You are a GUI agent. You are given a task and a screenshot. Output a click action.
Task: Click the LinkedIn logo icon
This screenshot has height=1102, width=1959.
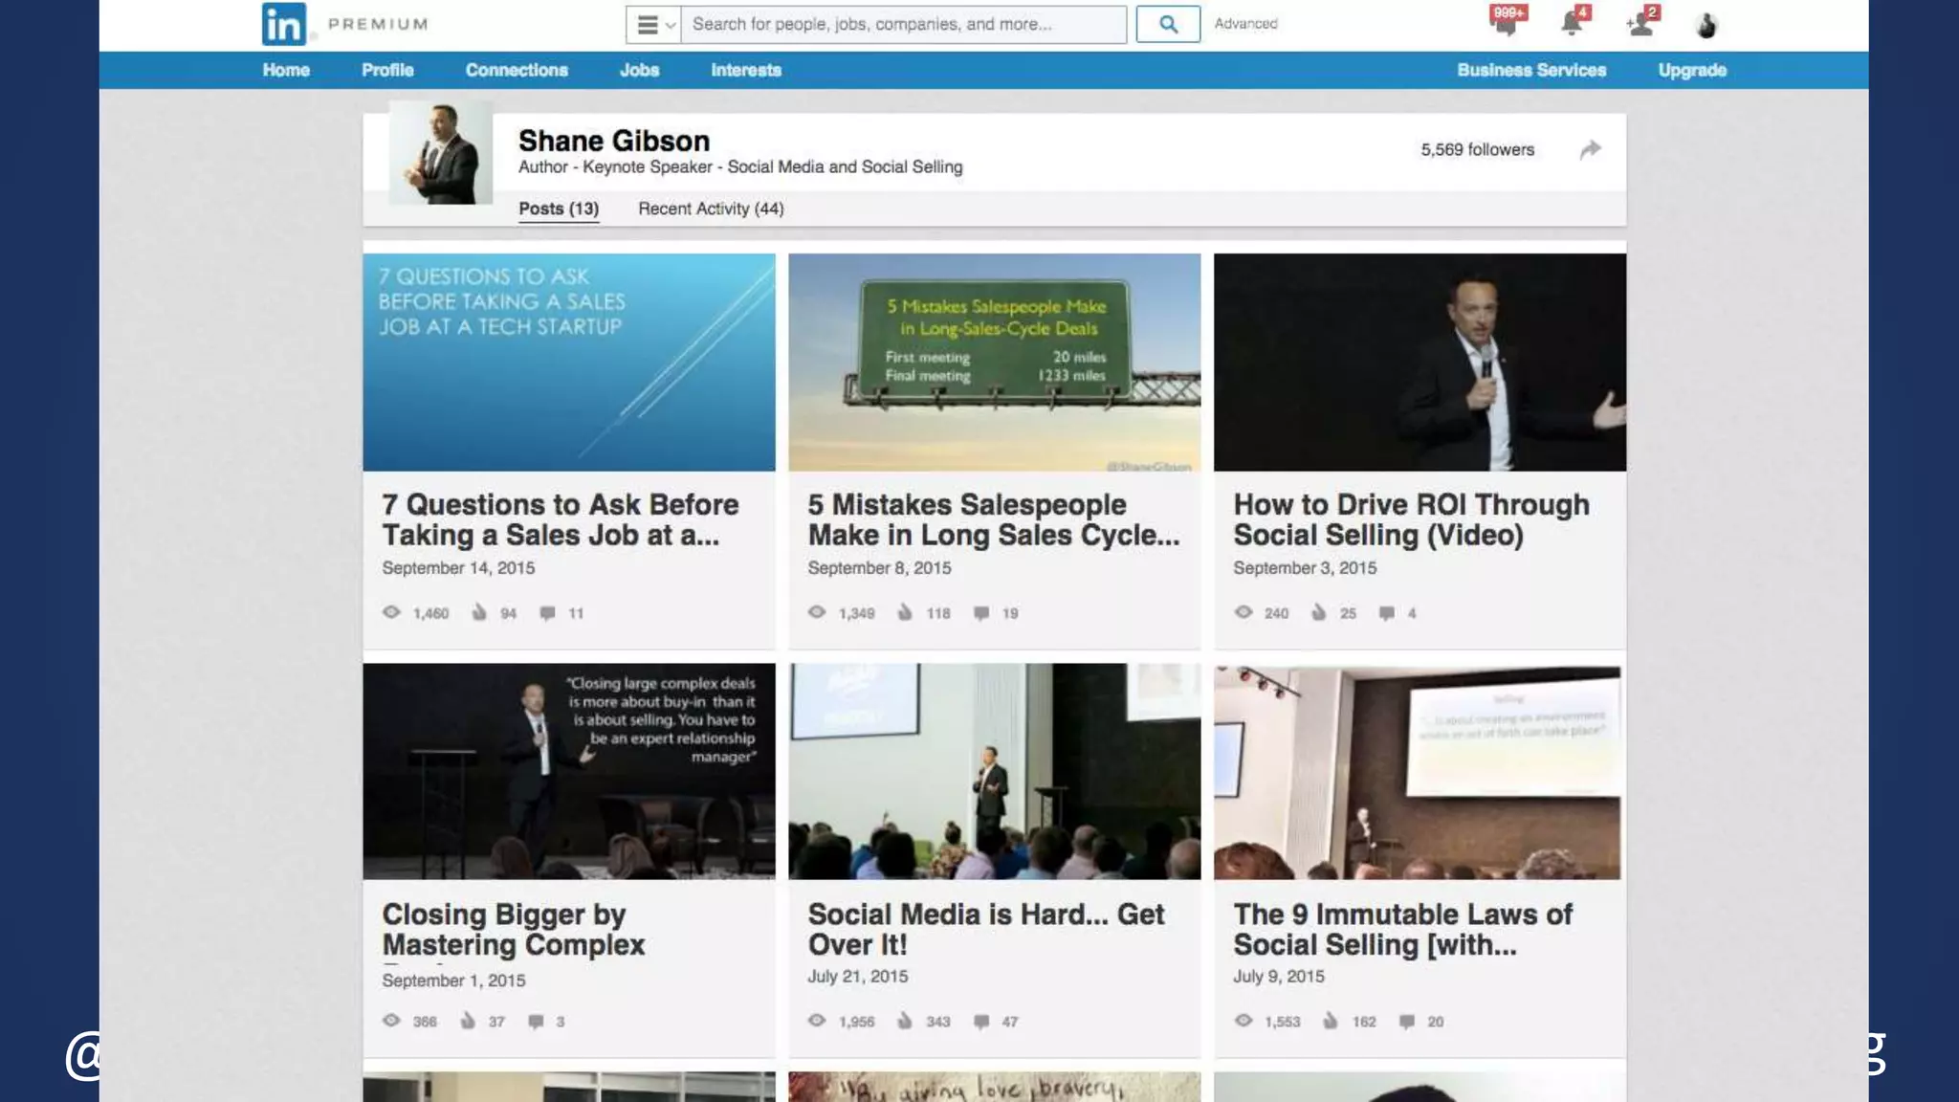(x=284, y=24)
